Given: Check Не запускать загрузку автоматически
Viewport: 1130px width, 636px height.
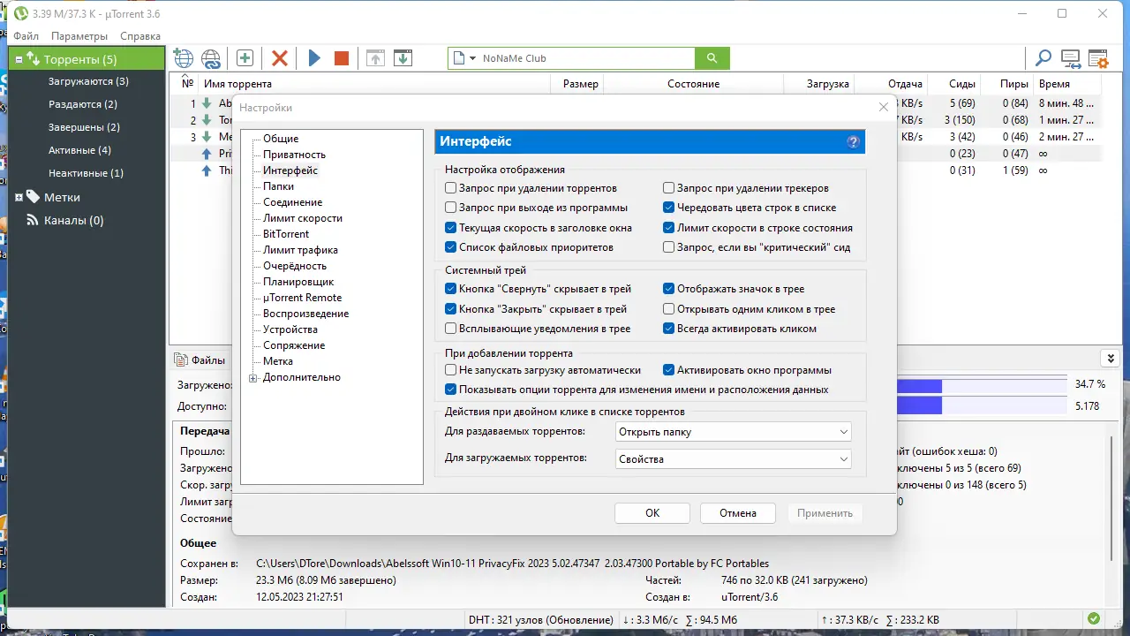Looking at the screenshot, I should pyautogui.click(x=451, y=370).
